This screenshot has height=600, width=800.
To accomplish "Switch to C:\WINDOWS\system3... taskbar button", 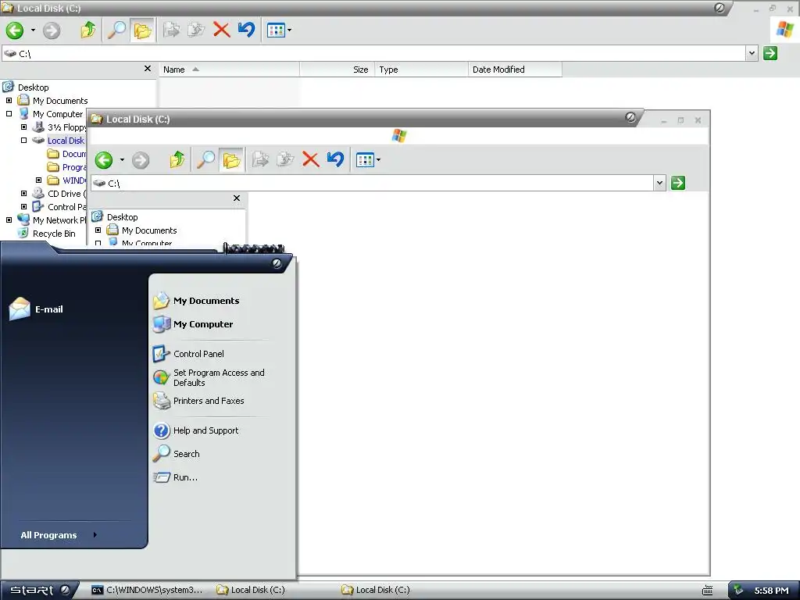I will point(148,591).
